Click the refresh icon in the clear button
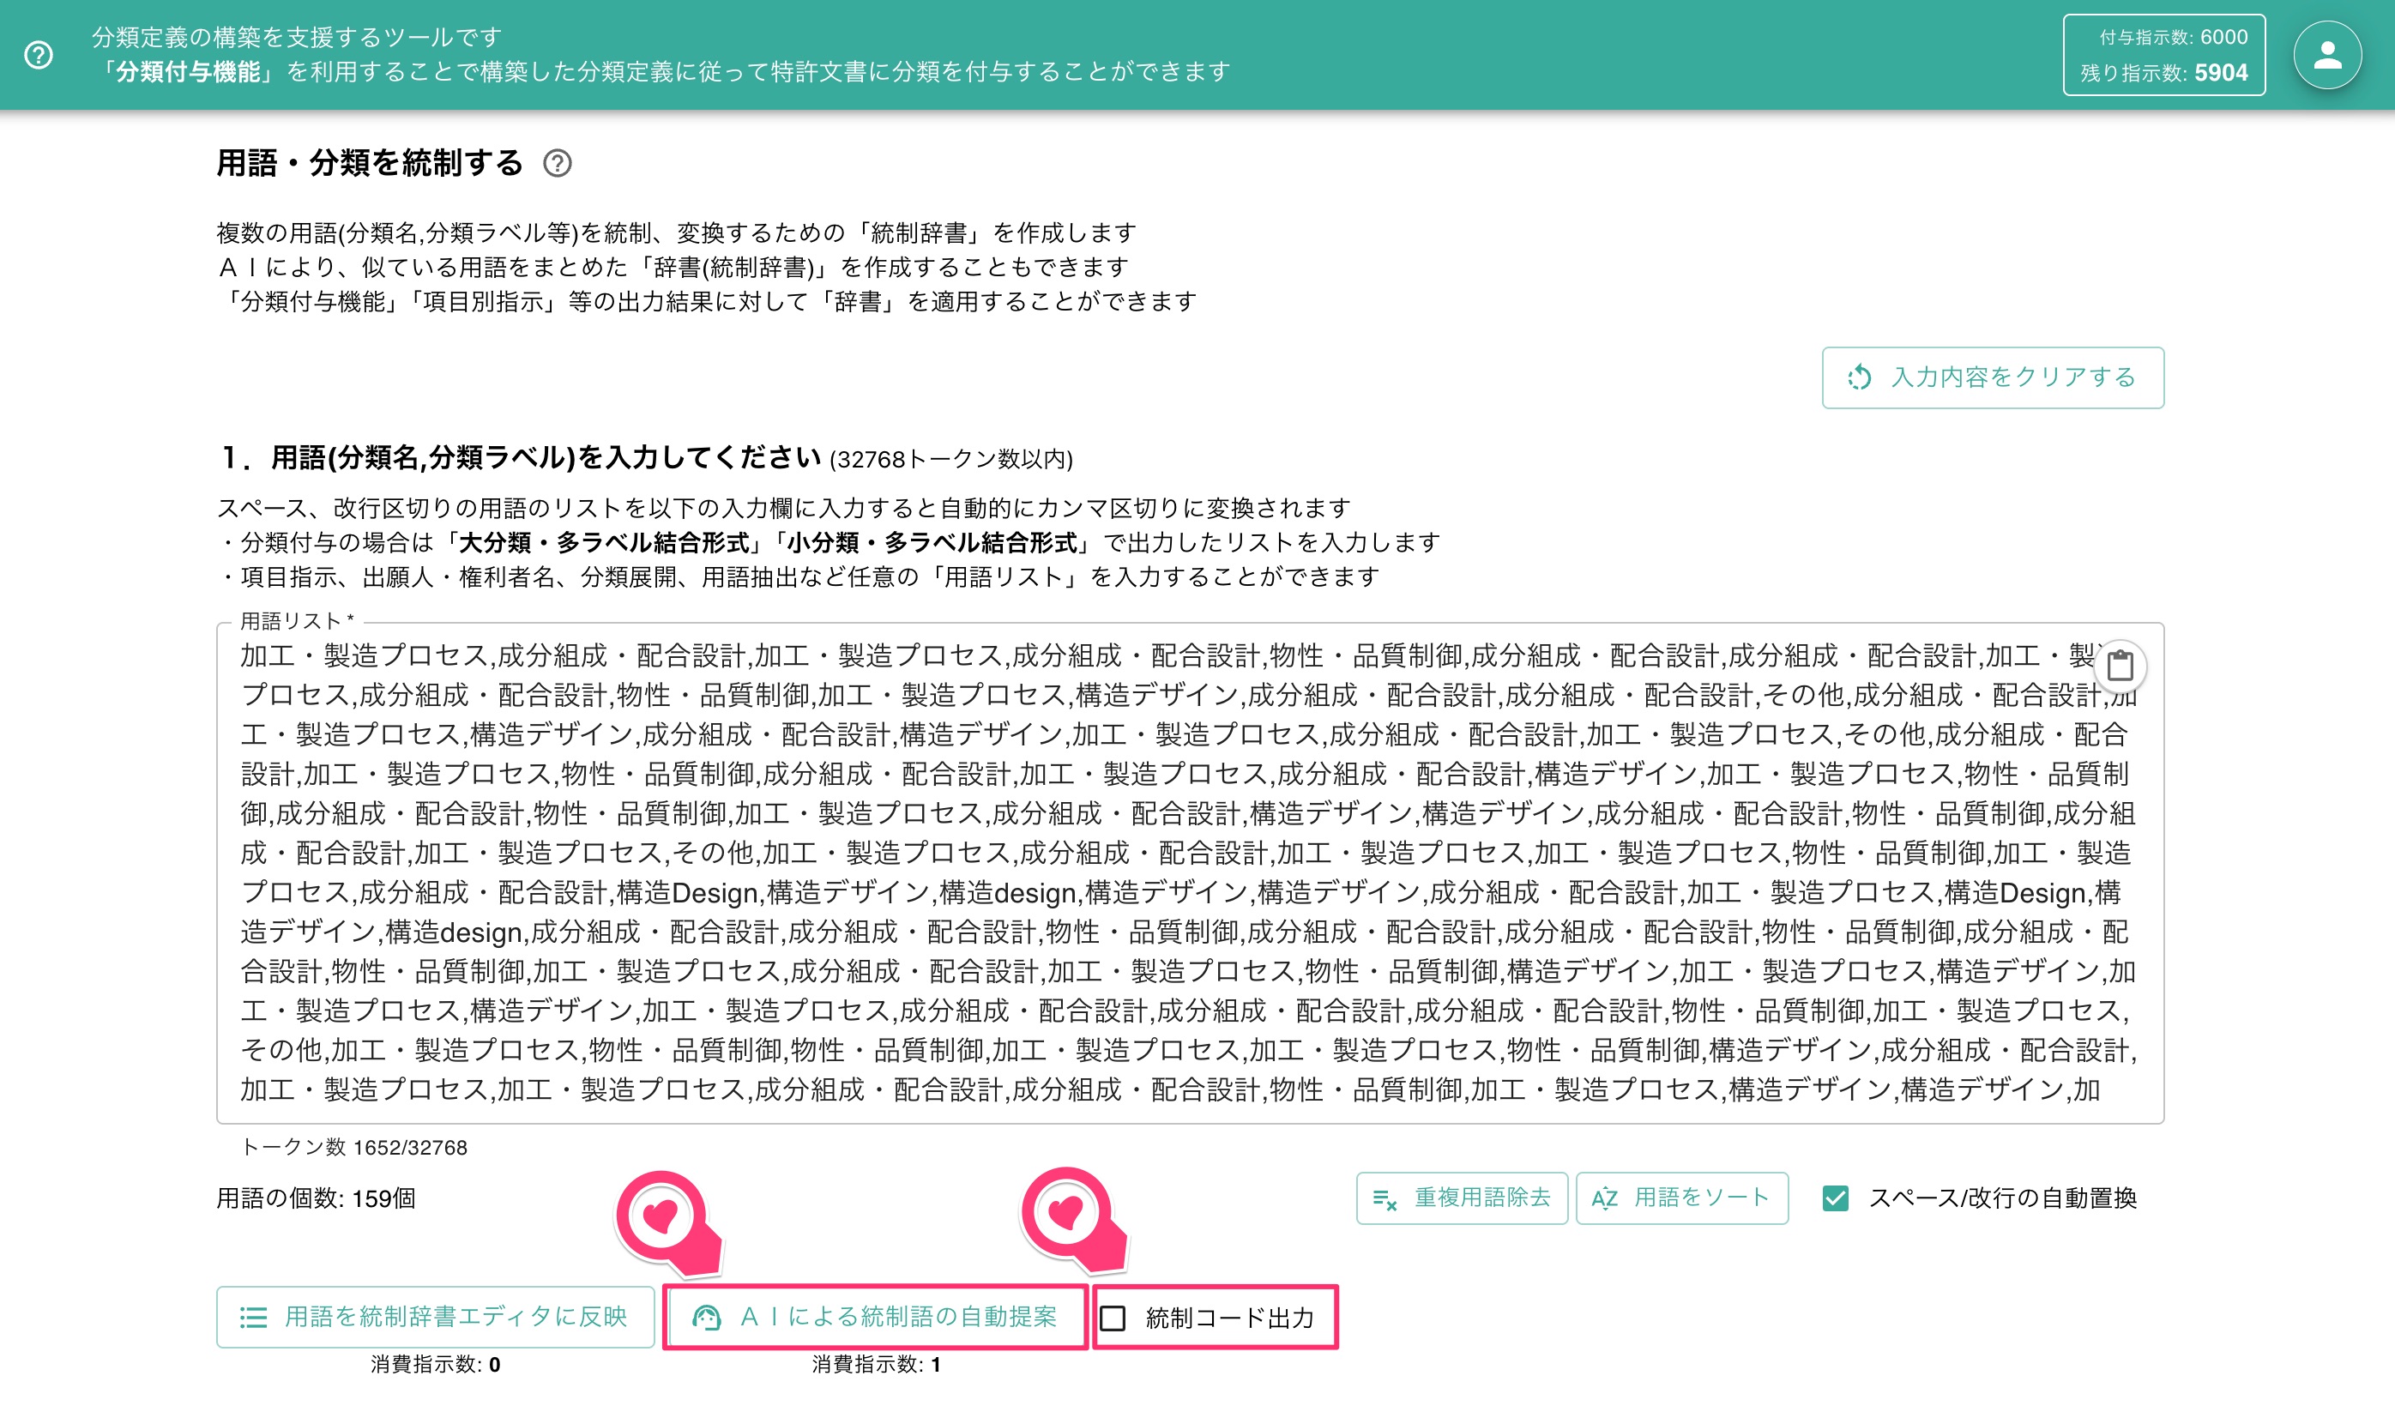 tap(1860, 377)
